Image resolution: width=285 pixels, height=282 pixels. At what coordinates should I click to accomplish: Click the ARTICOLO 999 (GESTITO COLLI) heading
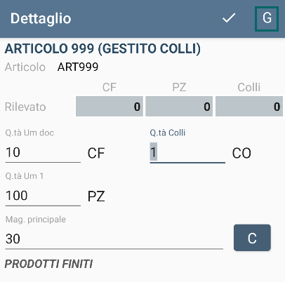click(102, 48)
